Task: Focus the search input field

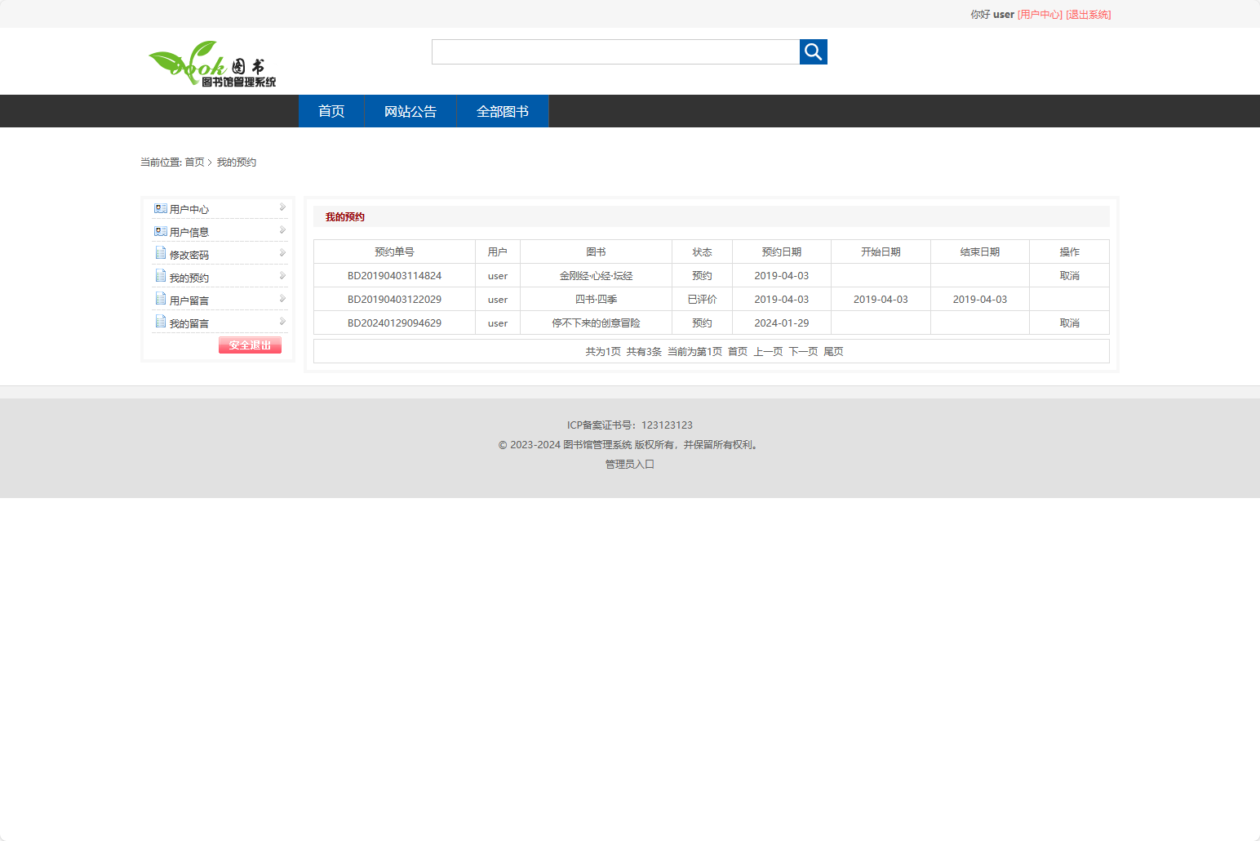Action: [615, 51]
